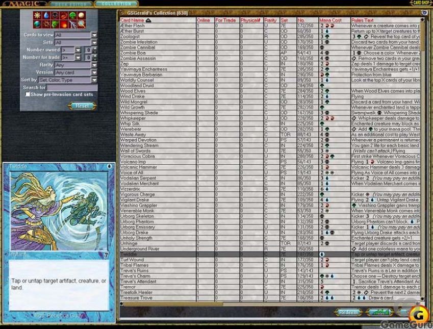Screen dimensions: 433x329
Task: Toggle the red flame color filter
Action: tap(64, 15)
